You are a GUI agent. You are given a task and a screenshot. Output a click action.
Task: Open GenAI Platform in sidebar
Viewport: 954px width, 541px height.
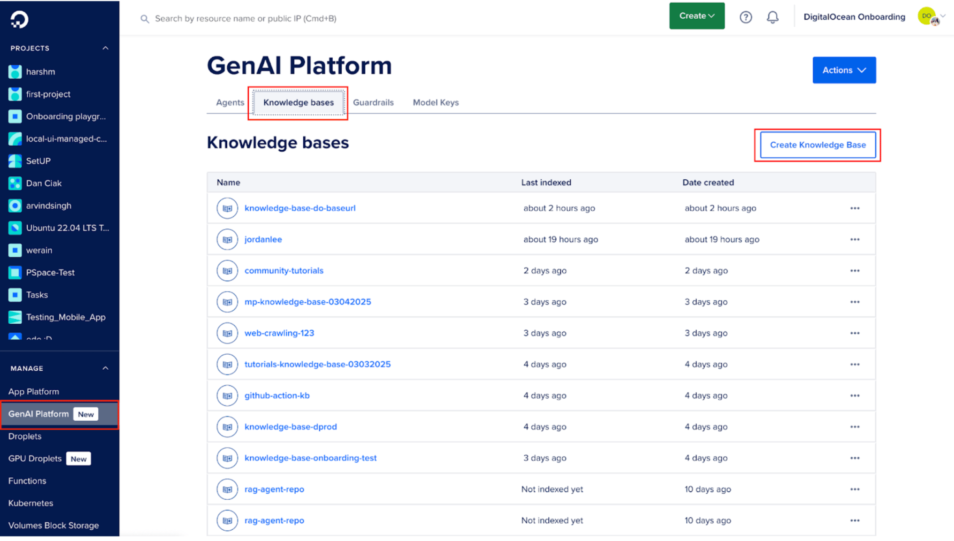click(x=60, y=414)
